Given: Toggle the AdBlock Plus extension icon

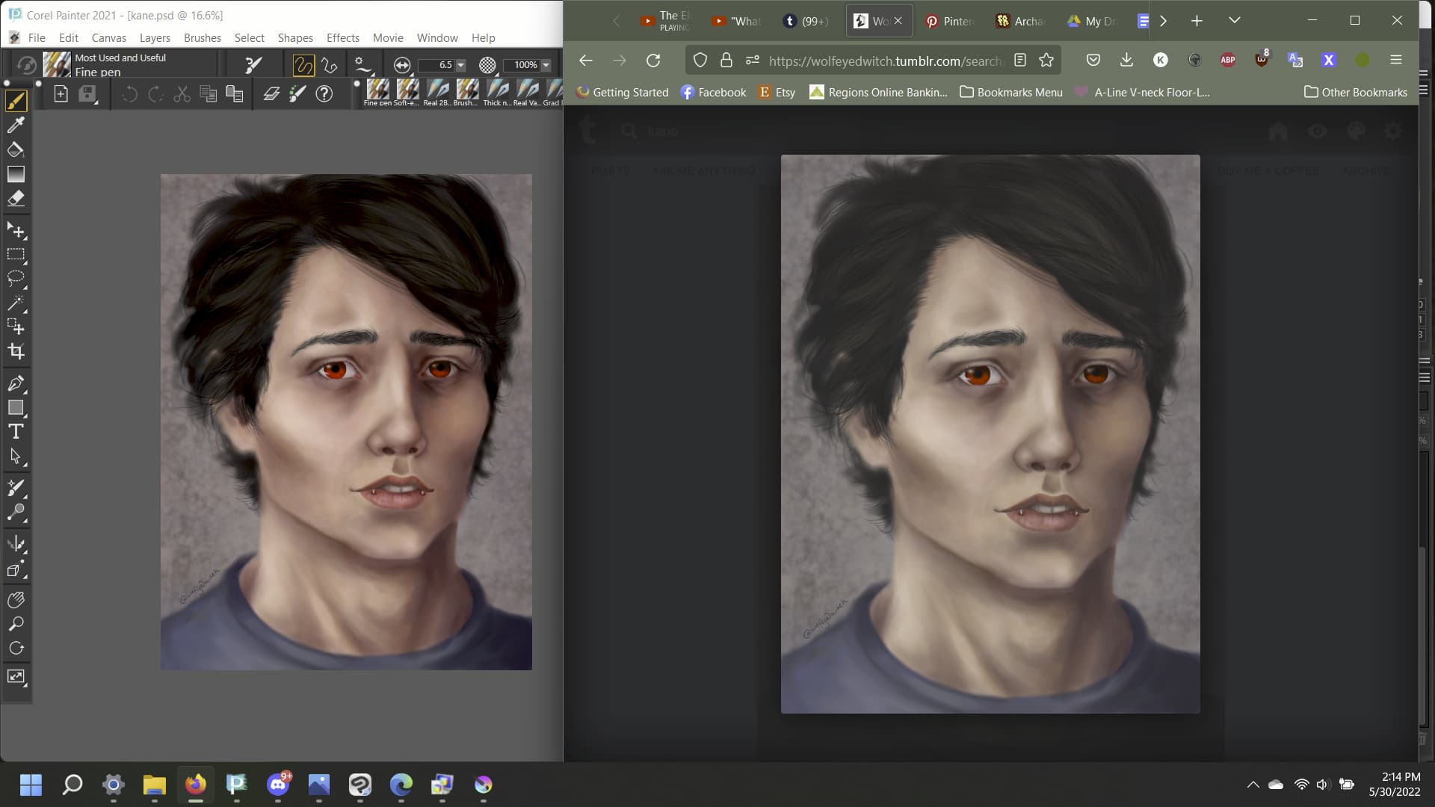Looking at the screenshot, I should coord(1227,61).
